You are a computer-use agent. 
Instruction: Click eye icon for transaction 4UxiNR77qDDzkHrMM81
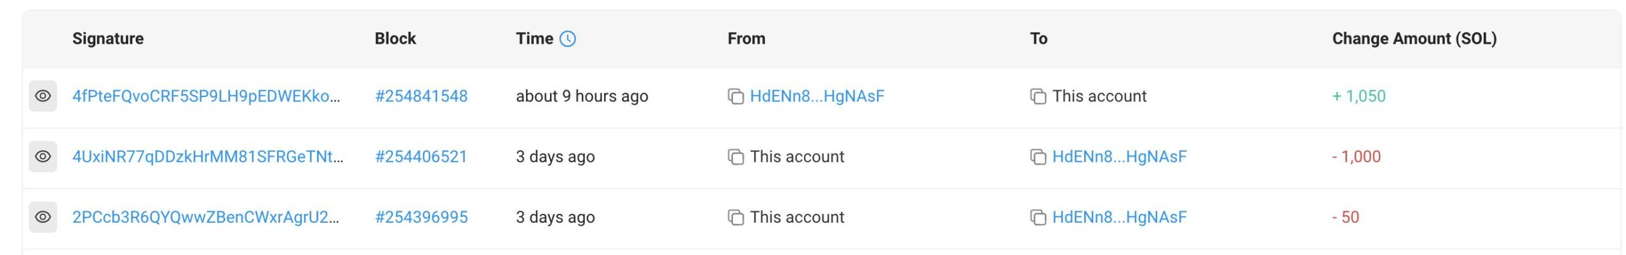pos(43,156)
